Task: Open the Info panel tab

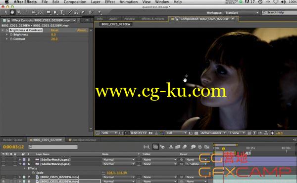Action: (x=100, y=19)
